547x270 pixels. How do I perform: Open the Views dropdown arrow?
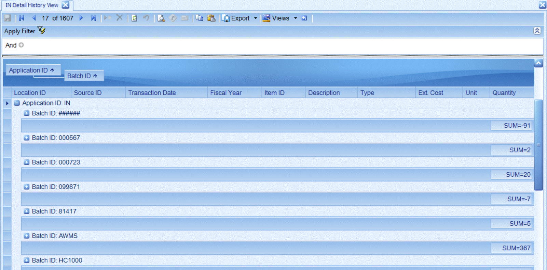[x=296, y=18]
